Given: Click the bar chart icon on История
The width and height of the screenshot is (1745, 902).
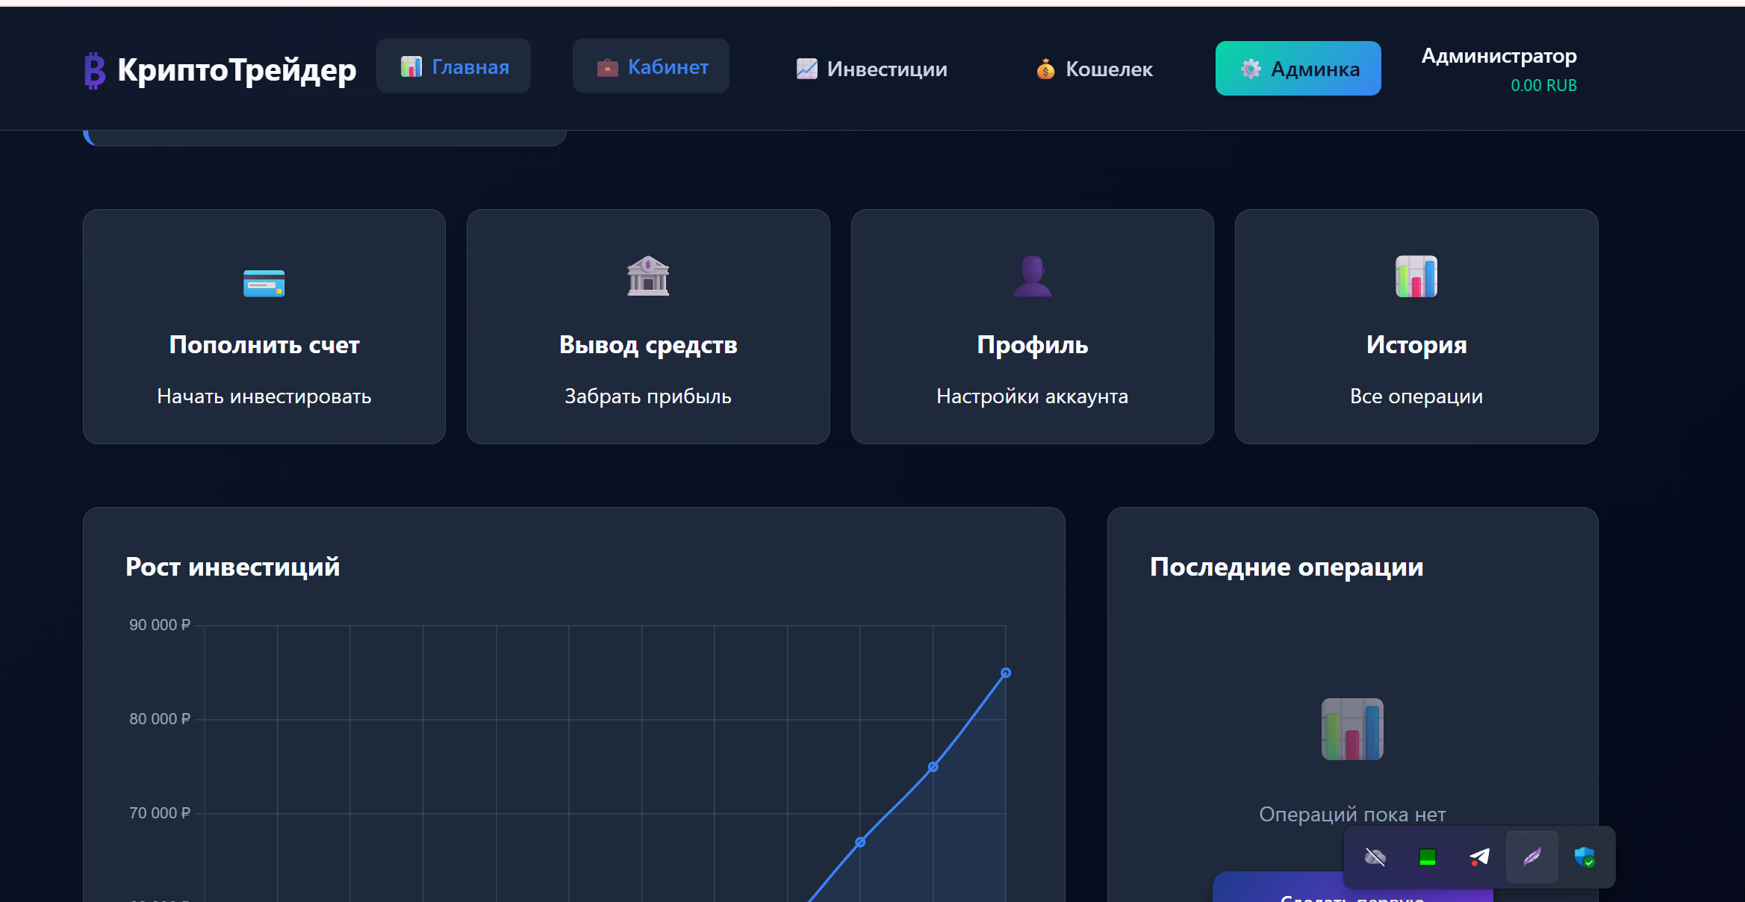Looking at the screenshot, I should click(1416, 276).
